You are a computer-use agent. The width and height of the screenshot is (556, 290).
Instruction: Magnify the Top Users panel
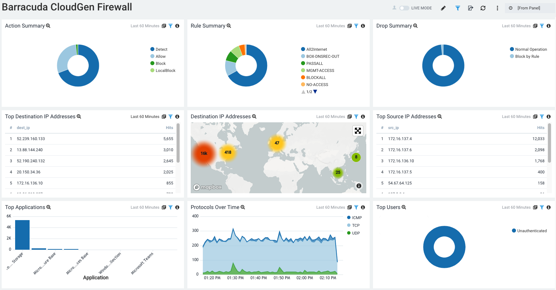click(404, 207)
